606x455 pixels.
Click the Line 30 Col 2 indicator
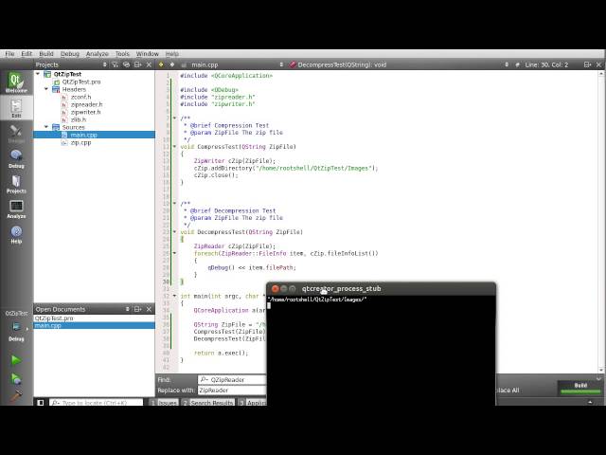pyautogui.click(x=546, y=64)
